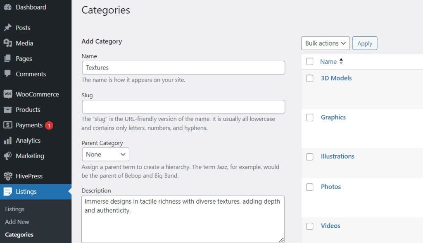Open the Photos category link
This screenshot has height=243, width=423.
pos(331,187)
